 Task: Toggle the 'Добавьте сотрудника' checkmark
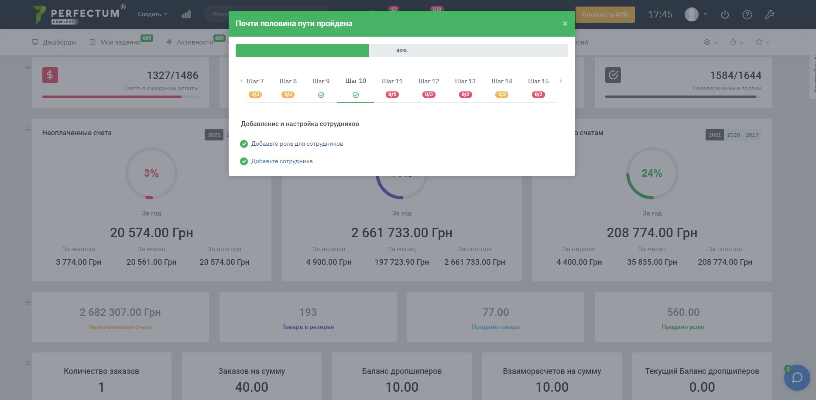[x=244, y=161]
